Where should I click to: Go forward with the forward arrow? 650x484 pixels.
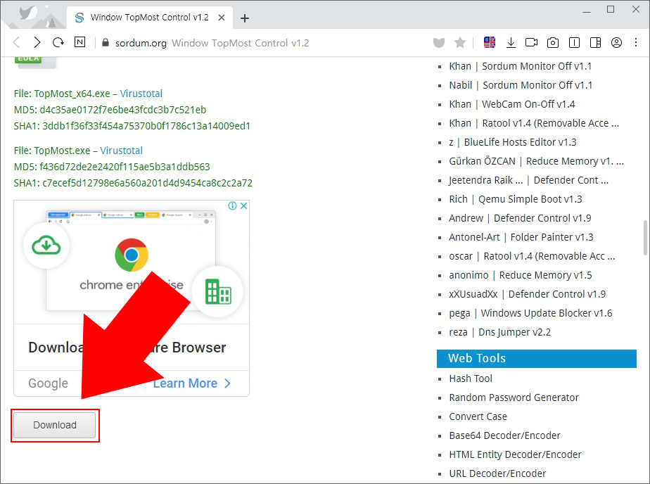(x=37, y=42)
